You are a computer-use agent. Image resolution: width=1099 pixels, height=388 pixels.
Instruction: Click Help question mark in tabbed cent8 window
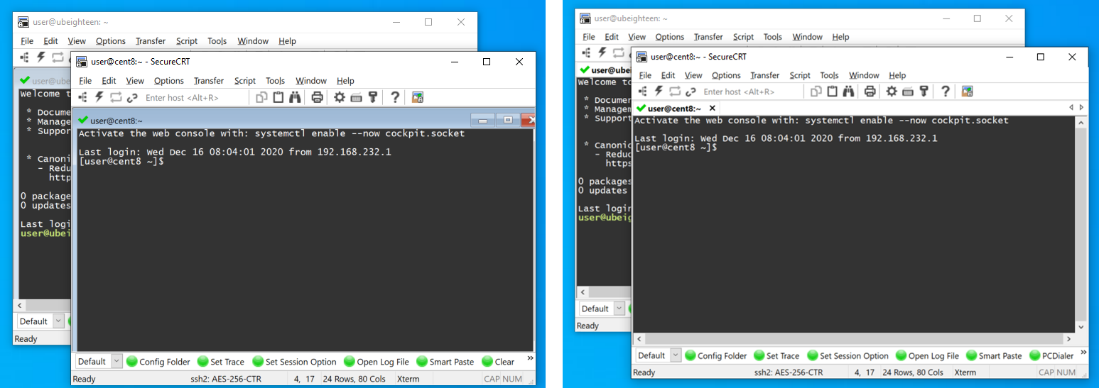point(945,92)
